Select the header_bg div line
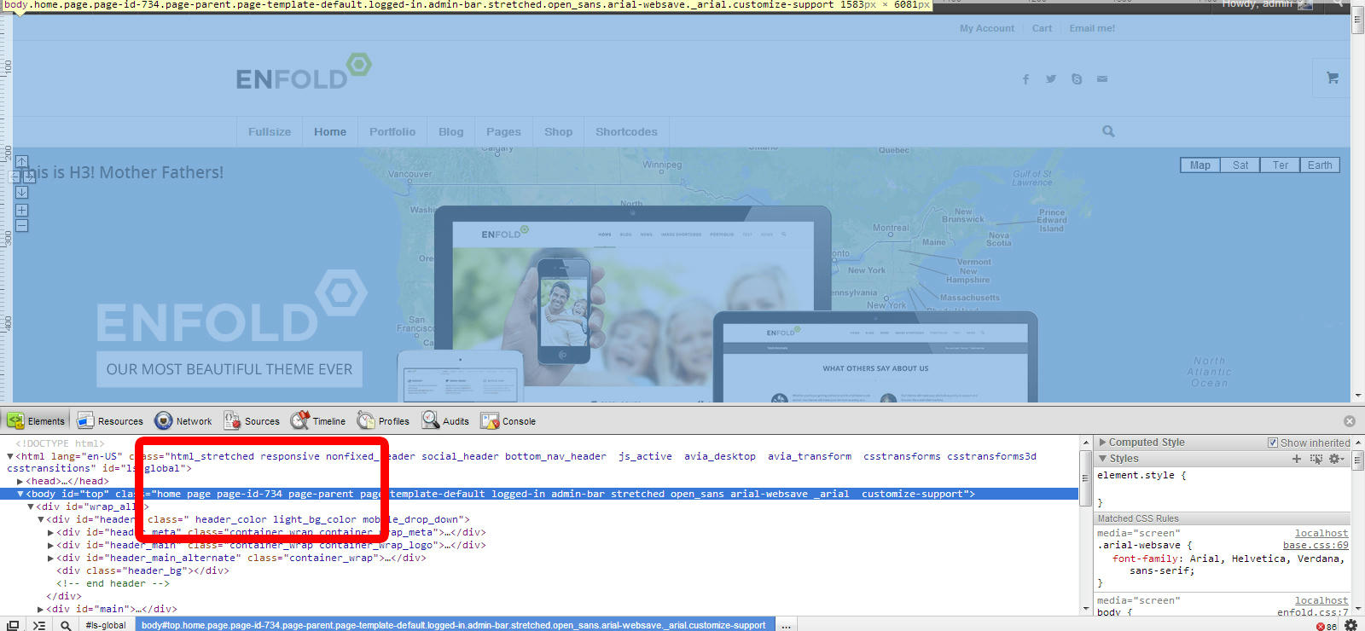The height and width of the screenshot is (631, 1365). click(x=142, y=570)
